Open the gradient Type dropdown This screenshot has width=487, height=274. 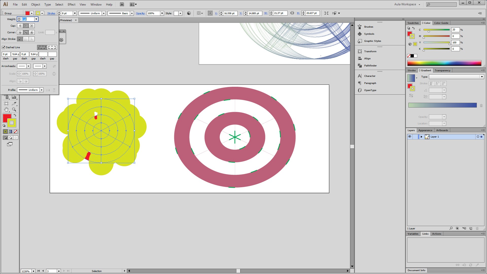coord(482,77)
